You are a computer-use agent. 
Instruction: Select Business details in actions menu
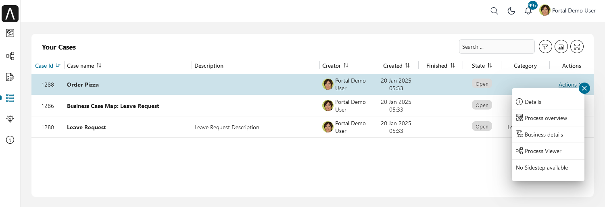[548, 135]
